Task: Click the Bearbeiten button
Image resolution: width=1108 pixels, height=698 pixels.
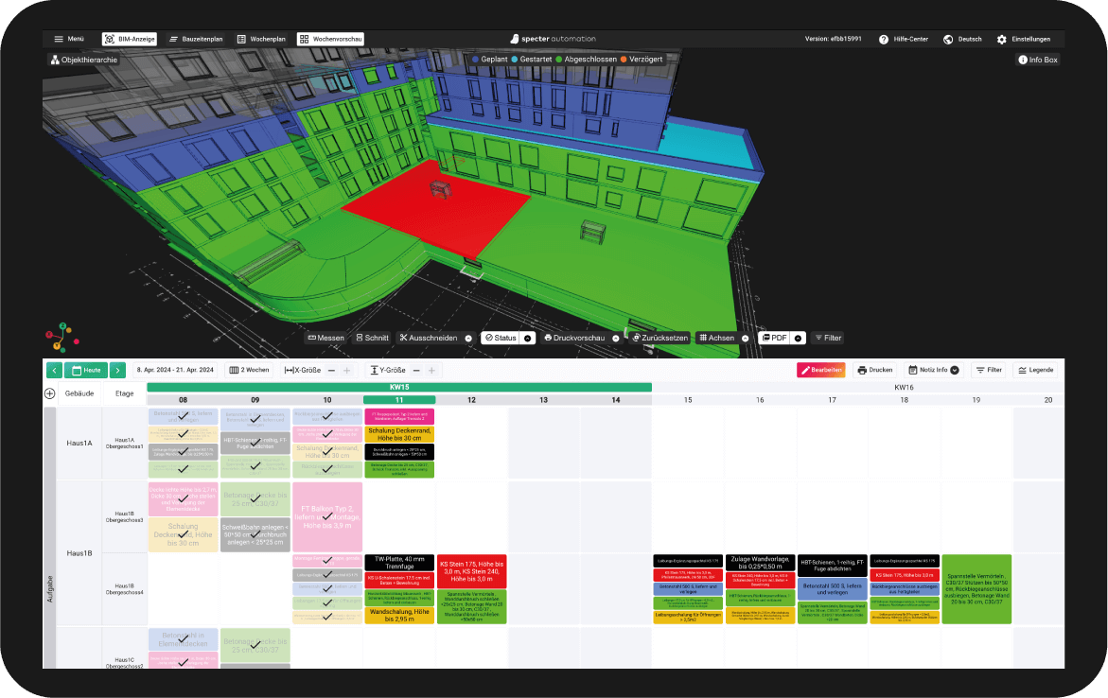Action: click(822, 370)
